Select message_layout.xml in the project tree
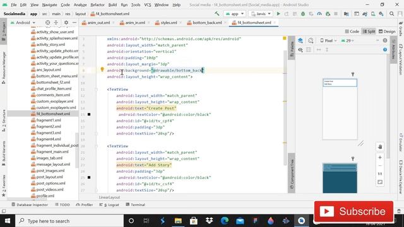Image resolution: width=404 pixels, height=227 pixels. click(x=53, y=164)
